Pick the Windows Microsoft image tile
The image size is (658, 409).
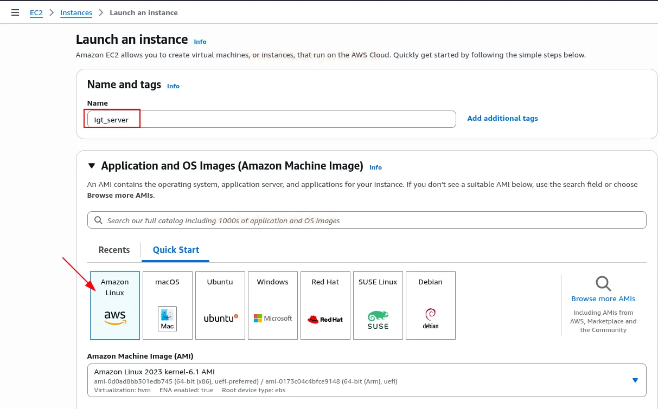(272, 305)
